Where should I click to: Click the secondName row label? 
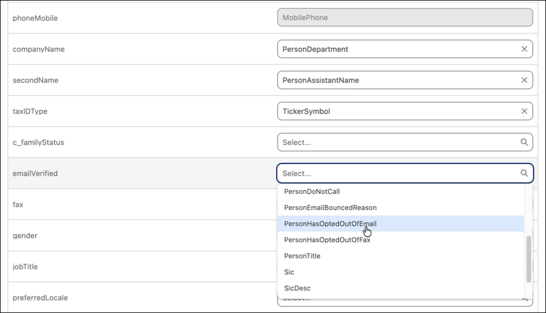[x=36, y=81]
